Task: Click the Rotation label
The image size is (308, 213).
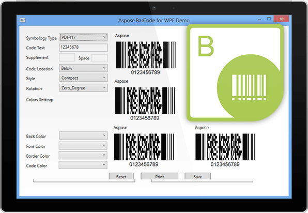Action: coord(34,88)
